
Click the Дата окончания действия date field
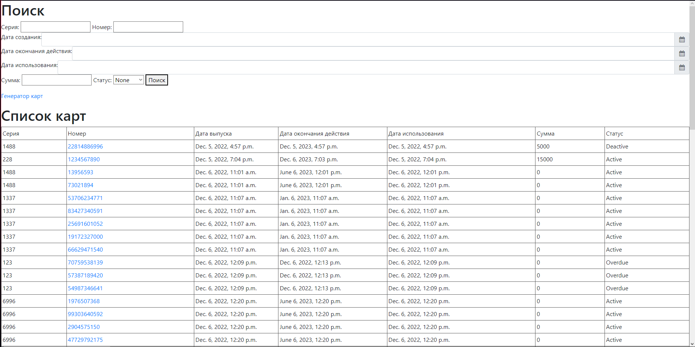click(x=373, y=53)
